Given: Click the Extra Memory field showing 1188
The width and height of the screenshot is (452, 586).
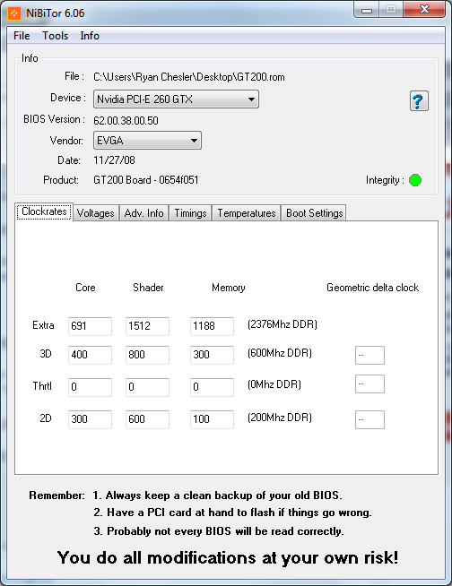Looking at the screenshot, I should 212,326.
